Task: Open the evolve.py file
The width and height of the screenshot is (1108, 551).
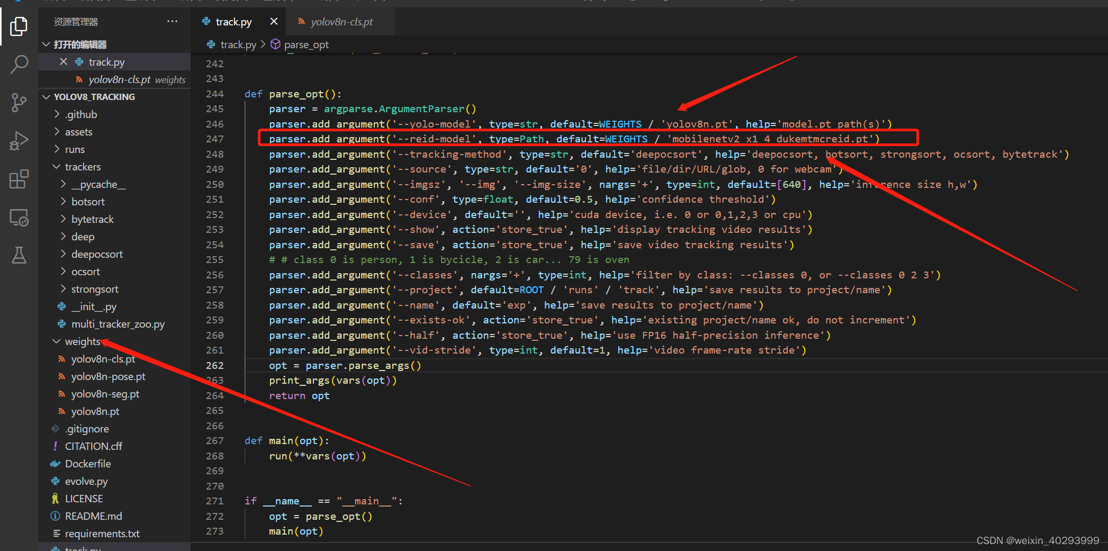Action: click(86, 481)
